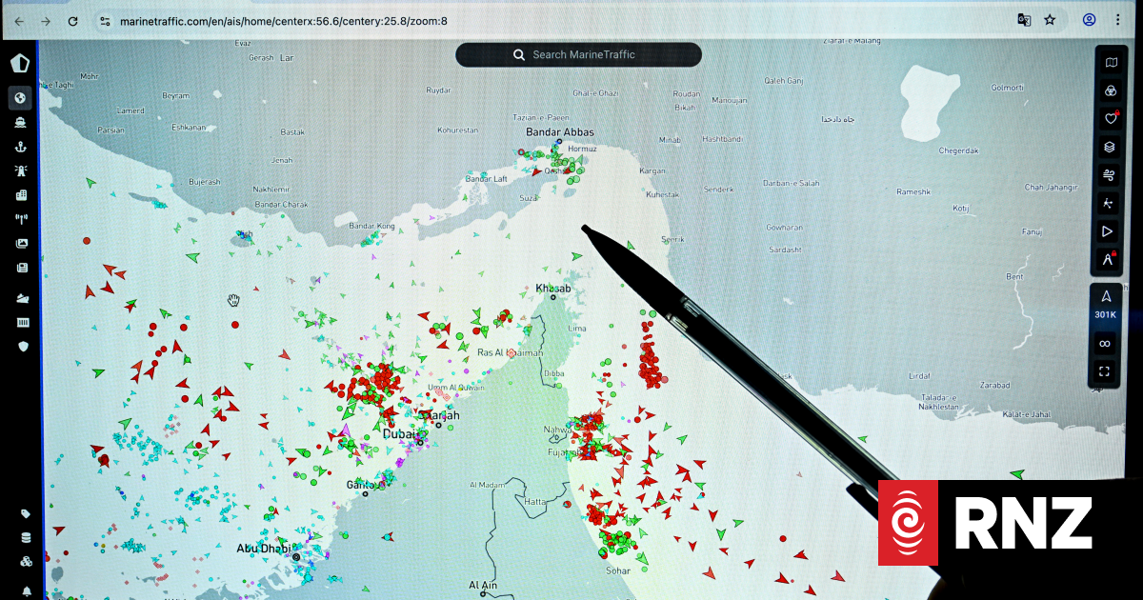This screenshot has width=1143, height=600.
Task: Click the shield icon in left sidebar
Action: 20,347
